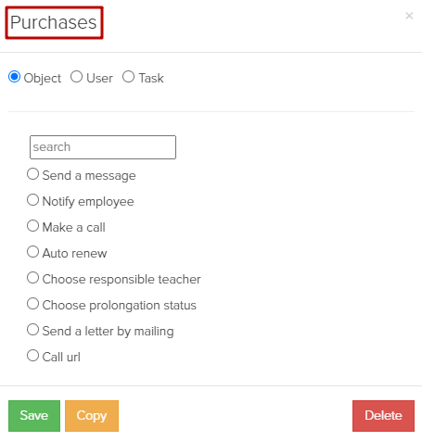The width and height of the screenshot is (422, 441).
Task: Click the radio circle beside Auto renew
Action: [x=32, y=252]
